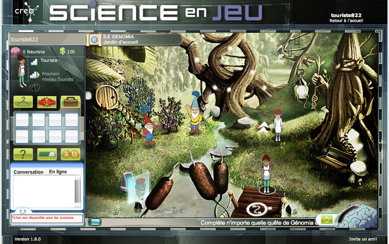Click the sound speaker icon under avatar
The height and width of the screenshot is (244, 389).
pos(34,87)
